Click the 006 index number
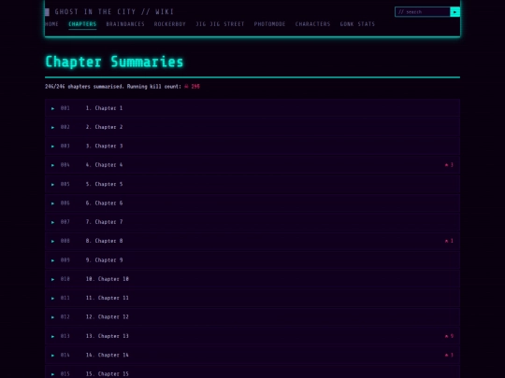 click(65, 203)
